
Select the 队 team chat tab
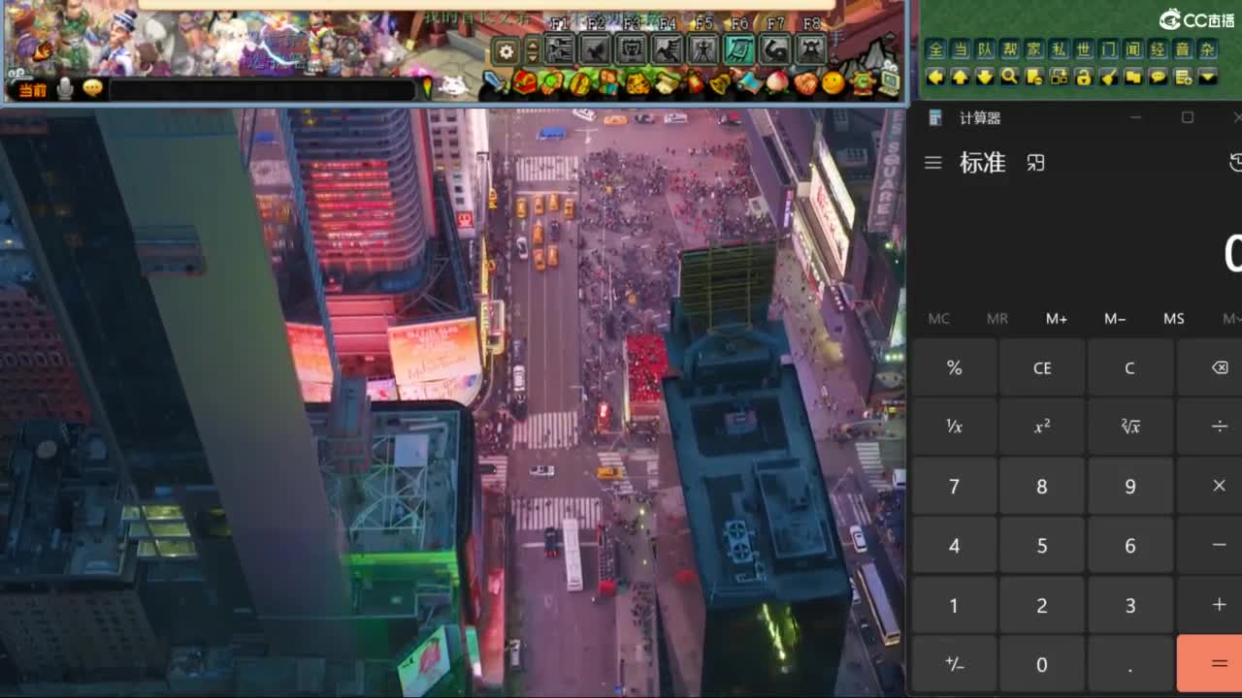click(x=985, y=49)
